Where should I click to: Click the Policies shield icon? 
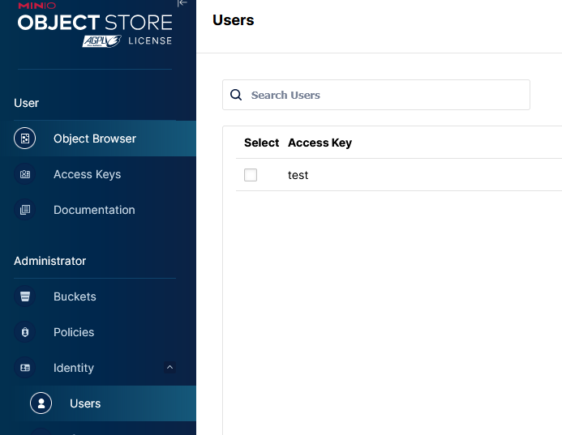[25, 332]
